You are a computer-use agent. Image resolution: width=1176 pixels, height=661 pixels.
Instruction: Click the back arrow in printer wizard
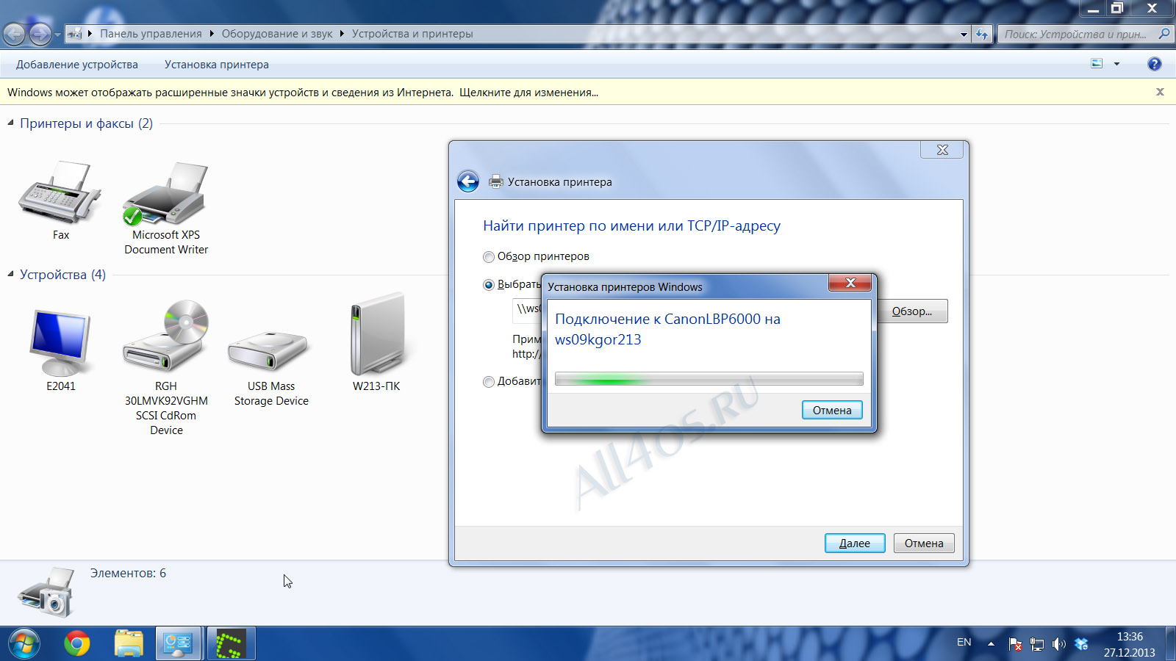coord(468,181)
